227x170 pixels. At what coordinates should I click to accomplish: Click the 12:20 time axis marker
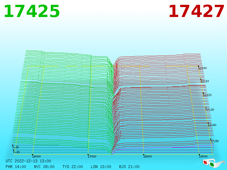(207, 95)
